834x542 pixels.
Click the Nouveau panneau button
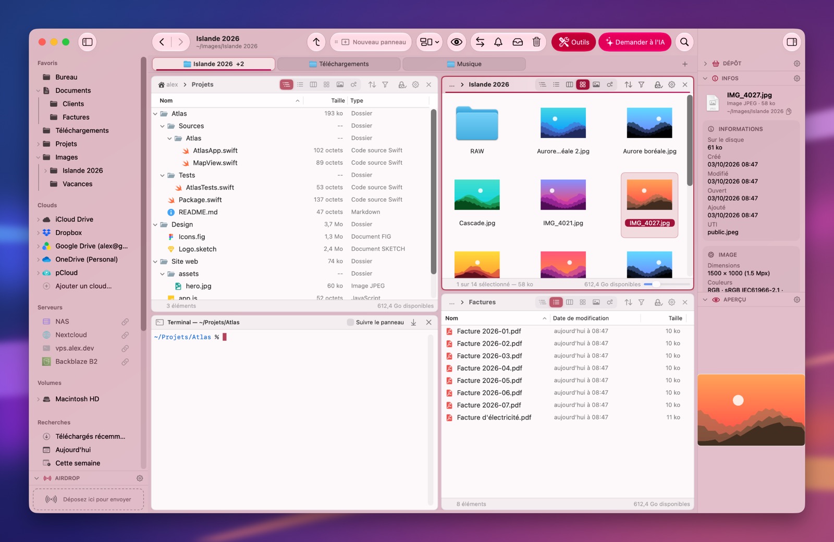371,42
